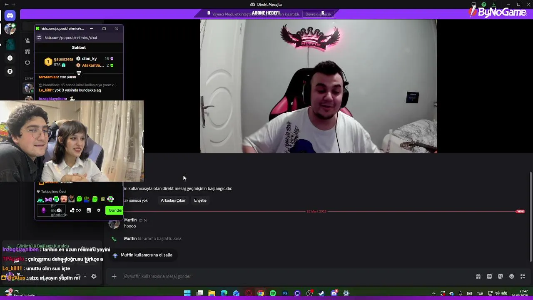Click Add a Server plus icon
The height and width of the screenshot is (300, 533).
pos(10,58)
